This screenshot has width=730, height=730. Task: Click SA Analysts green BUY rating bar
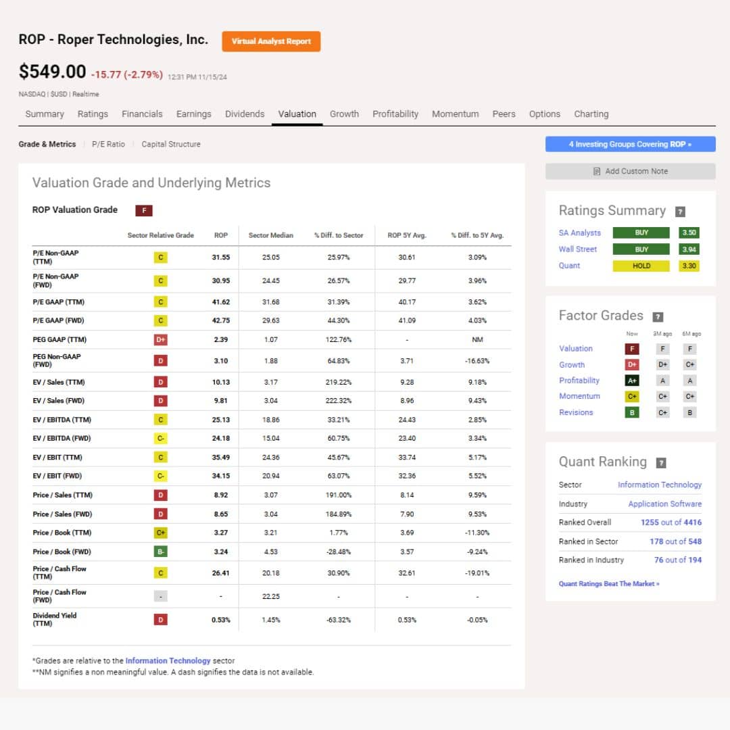(641, 233)
